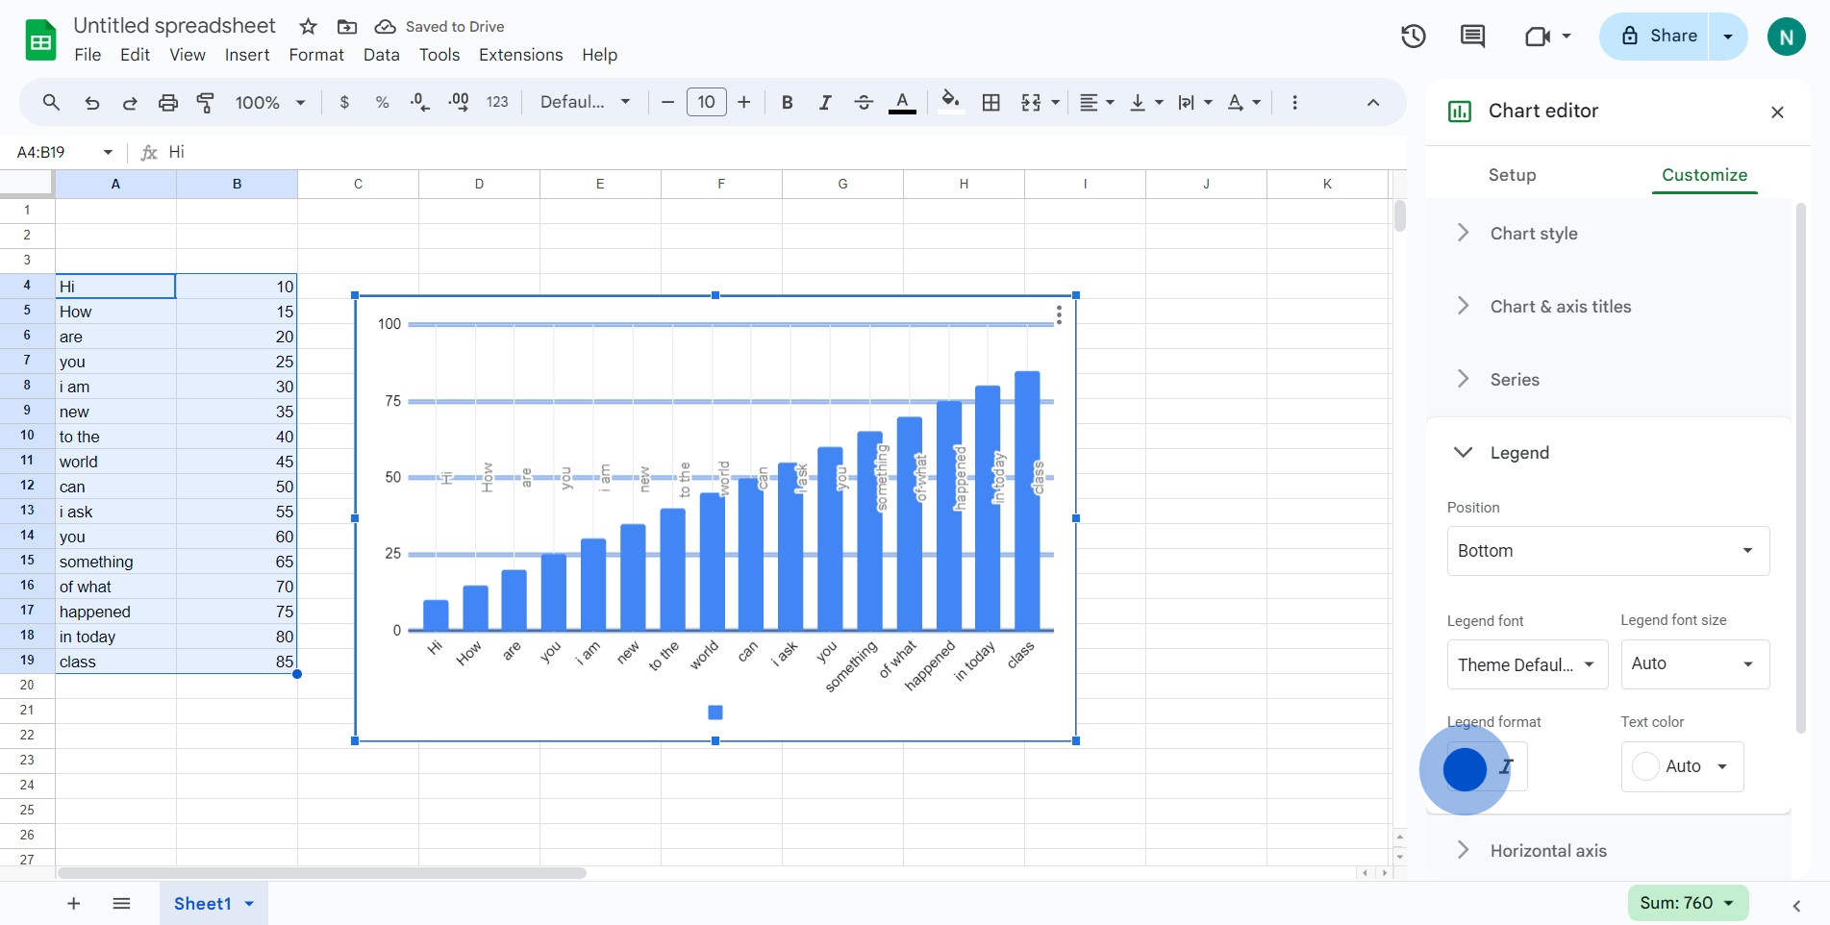The height and width of the screenshot is (925, 1830).
Task: Open the fill color bucket tool
Action: pyautogui.click(x=950, y=101)
